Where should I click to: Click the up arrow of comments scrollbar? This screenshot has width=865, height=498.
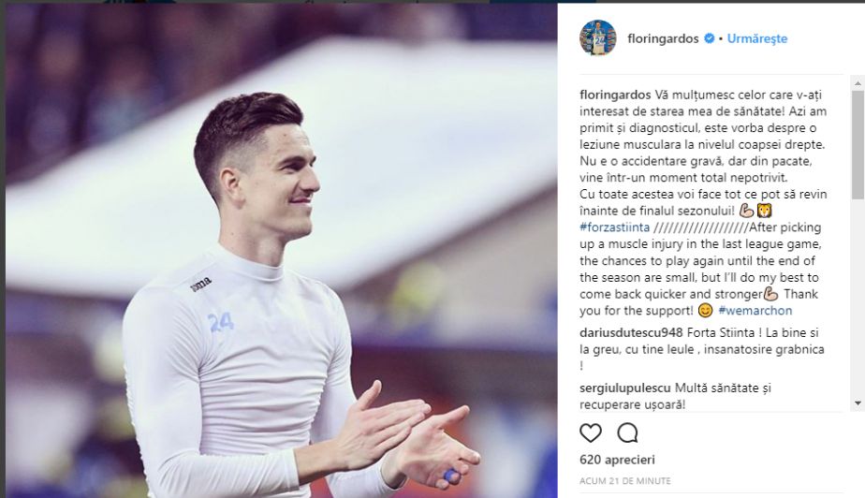point(858,84)
